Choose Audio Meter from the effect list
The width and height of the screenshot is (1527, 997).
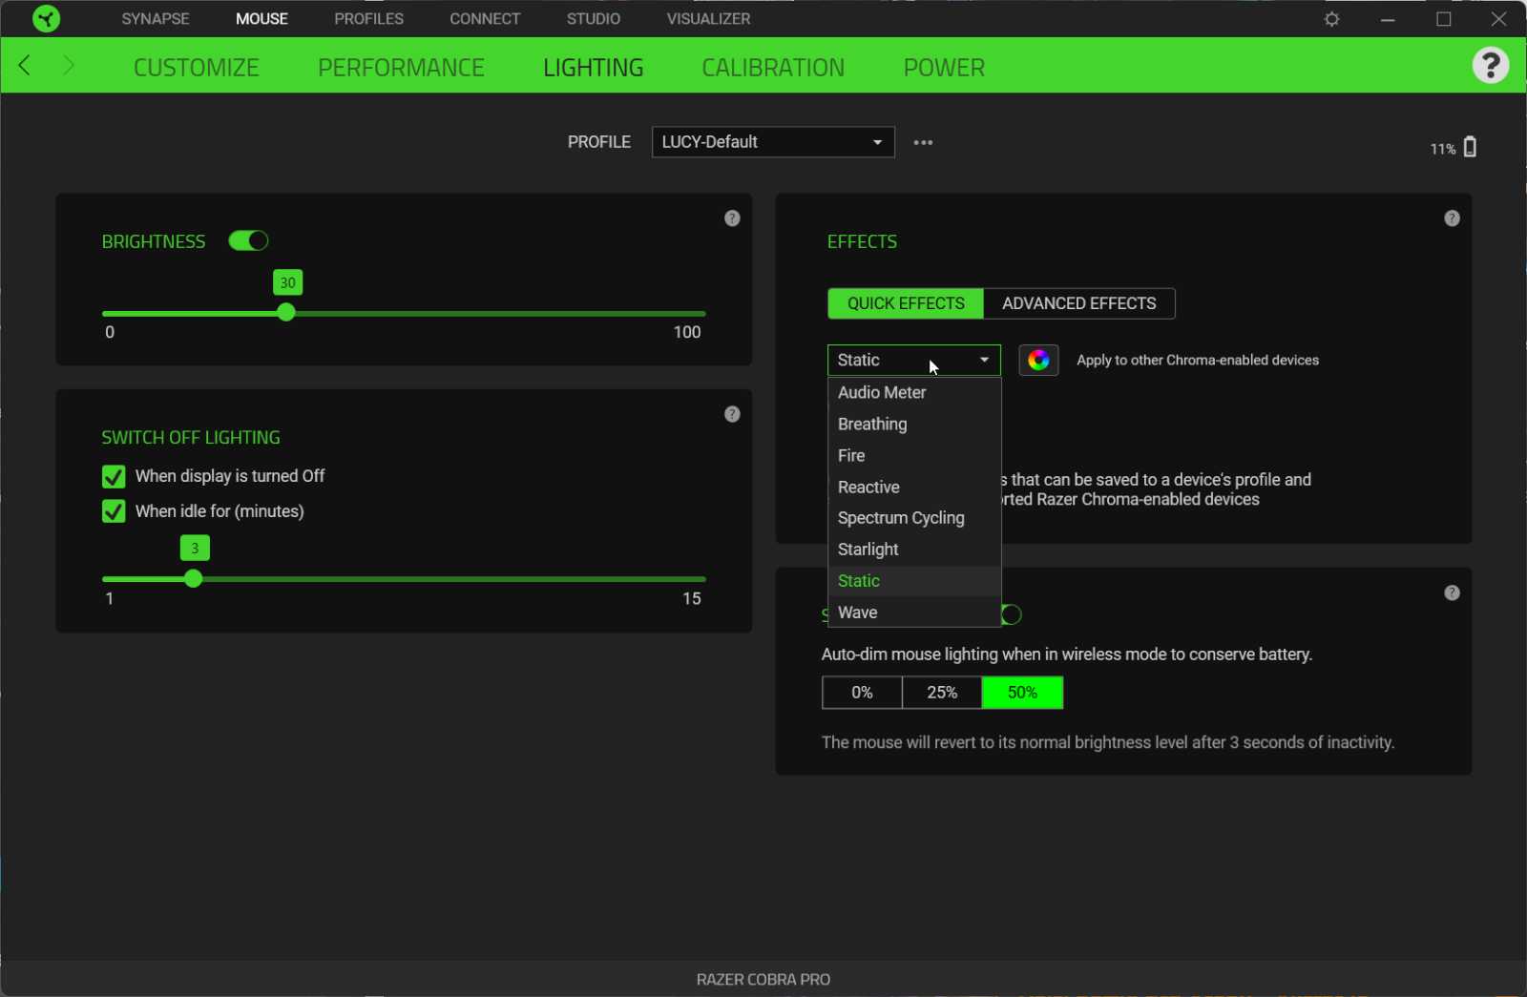pyautogui.click(x=913, y=393)
